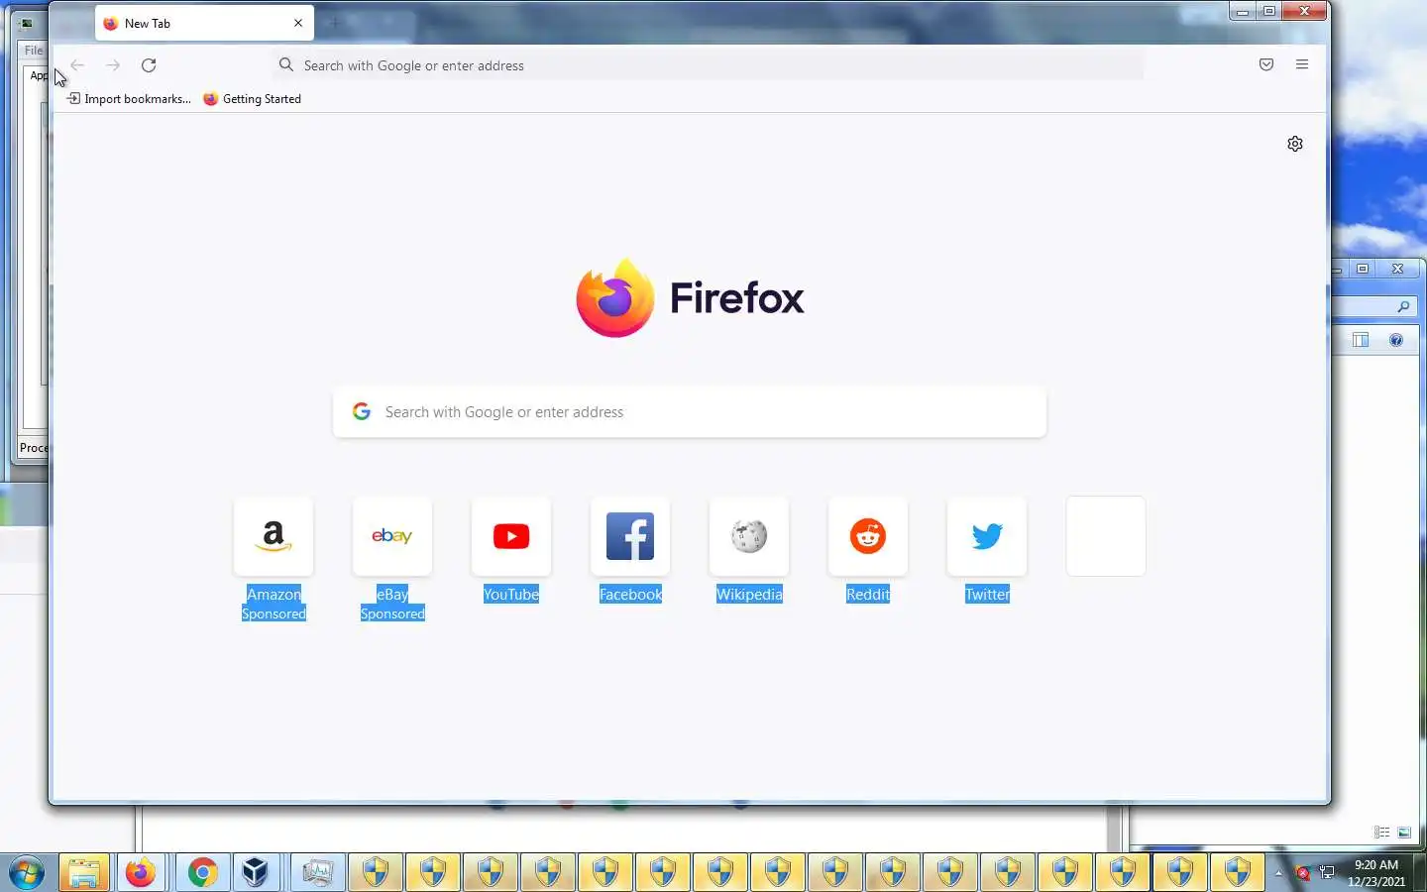Focus the top address bar field
The width and height of the screenshot is (1427, 892).
coord(708,65)
